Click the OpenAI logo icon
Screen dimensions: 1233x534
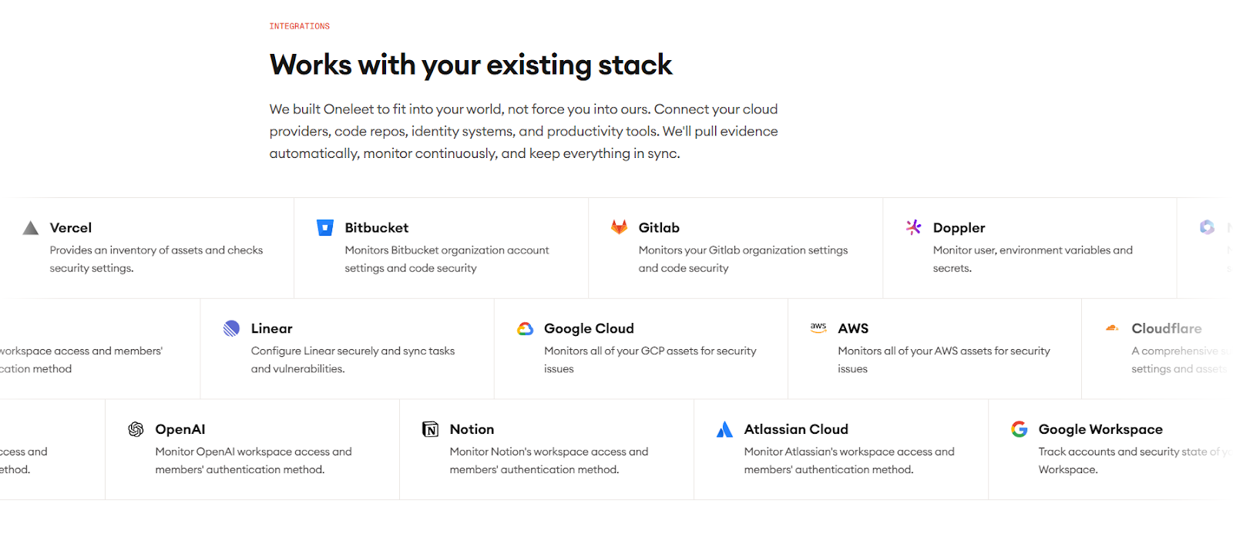(136, 429)
